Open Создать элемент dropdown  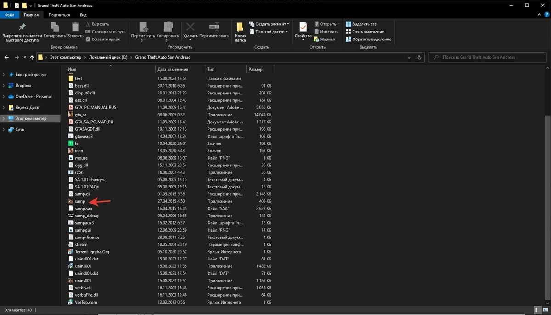click(270, 24)
